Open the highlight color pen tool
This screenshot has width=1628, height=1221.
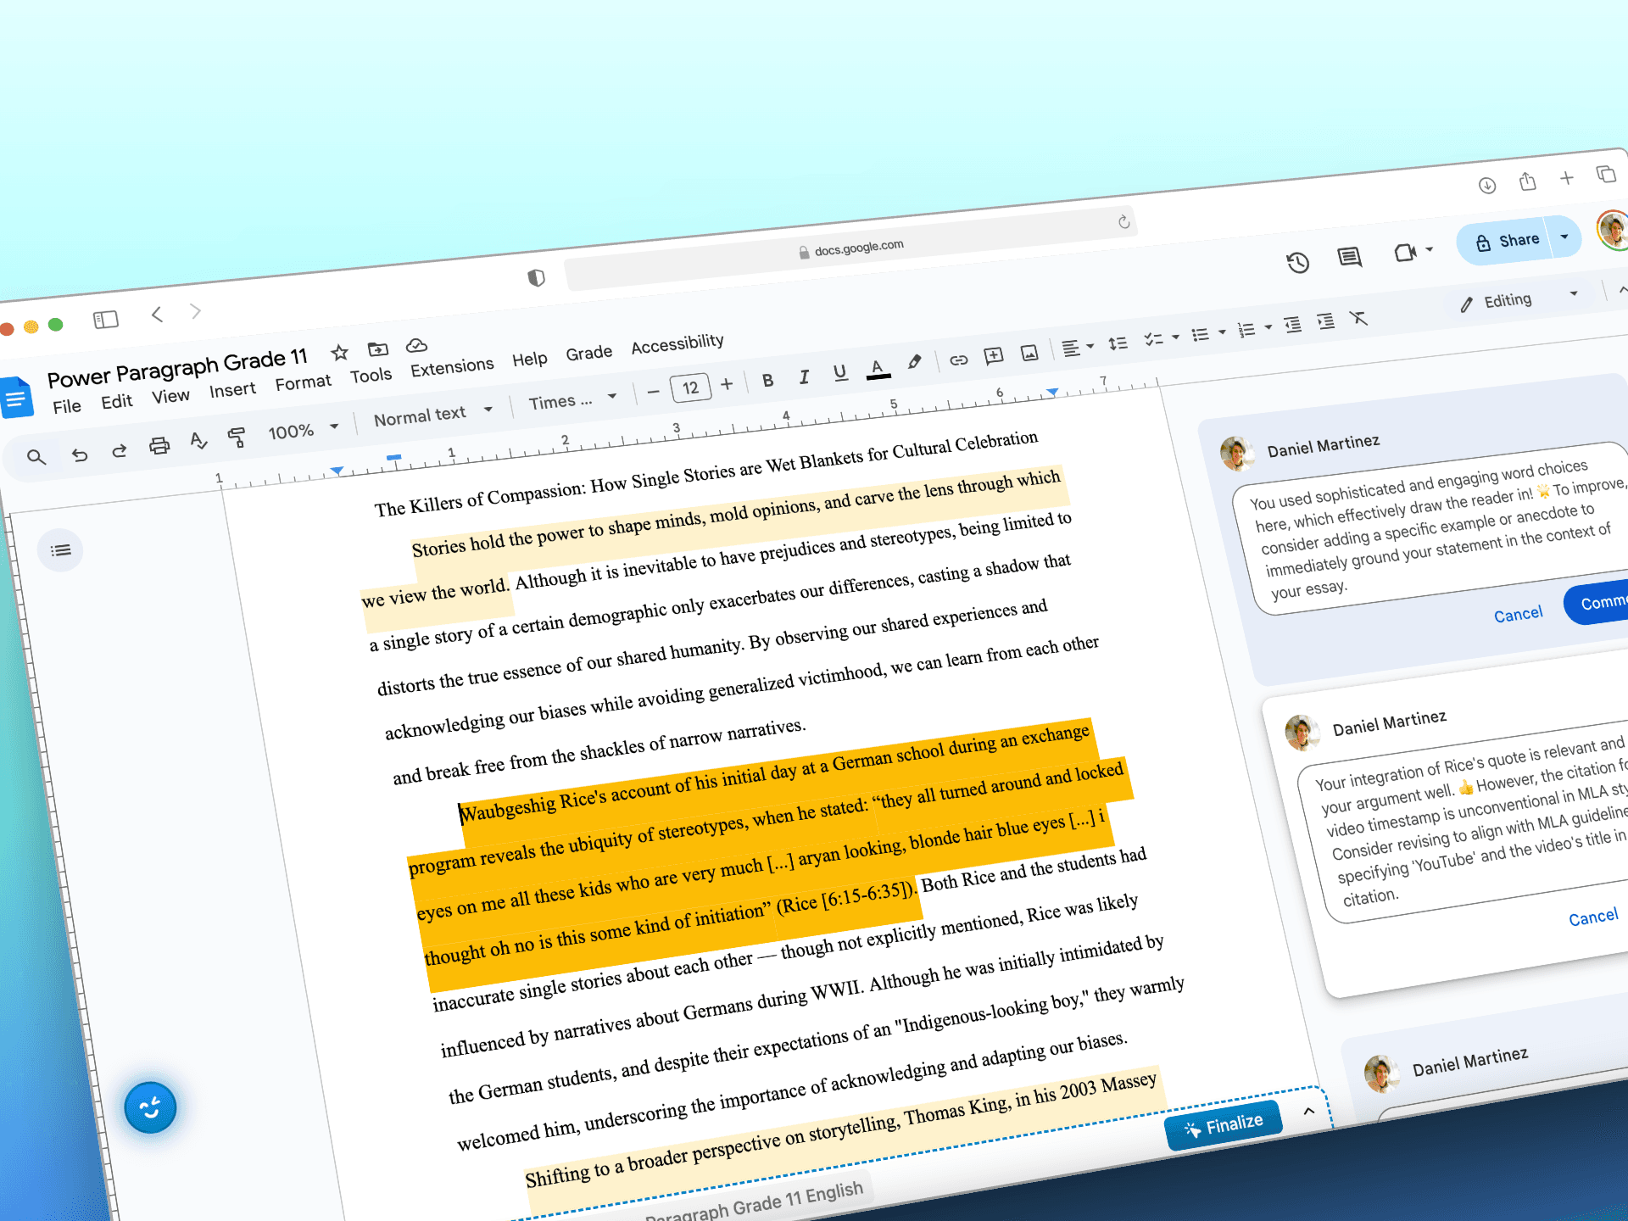pyautogui.click(x=914, y=363)
